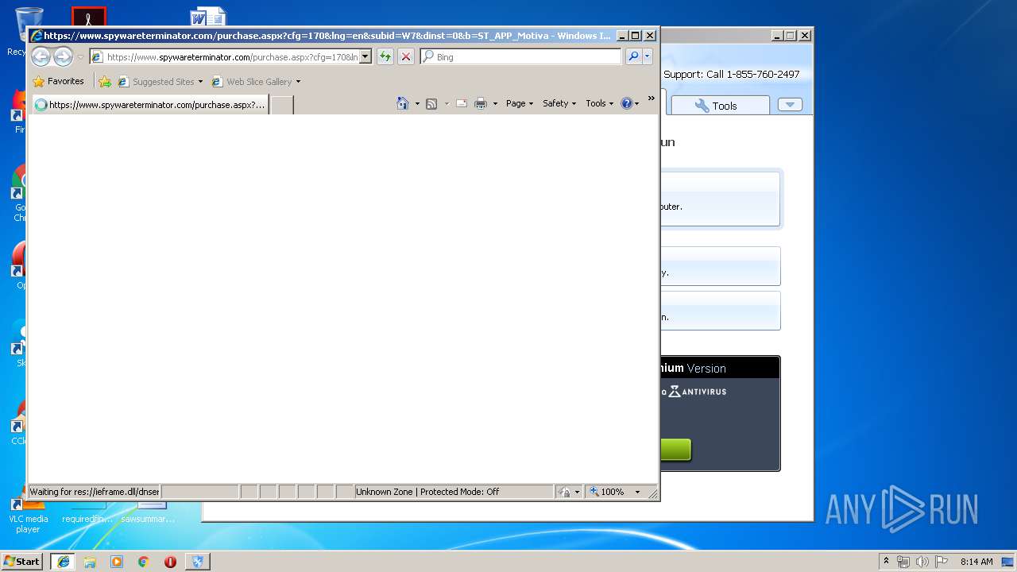
Task: Click 'Support: Call 1-855-760-2497' text
Action: 732,74
